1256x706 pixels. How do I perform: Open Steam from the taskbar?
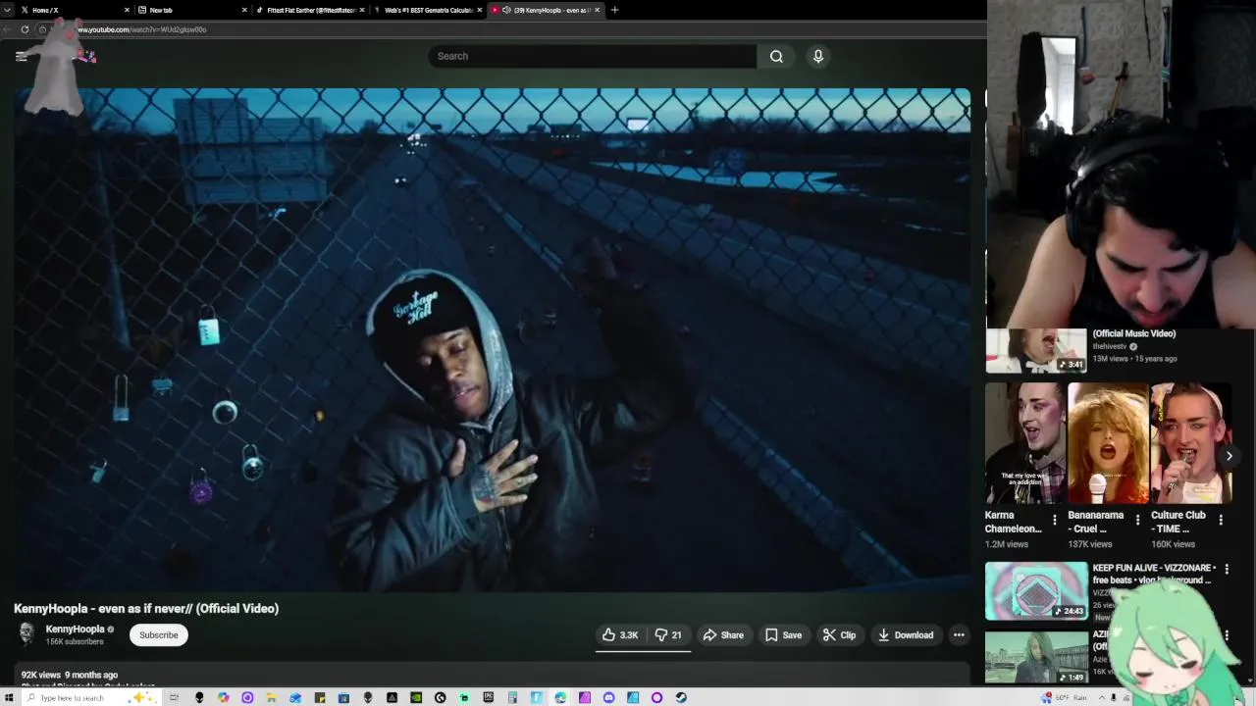pos(681,697)
